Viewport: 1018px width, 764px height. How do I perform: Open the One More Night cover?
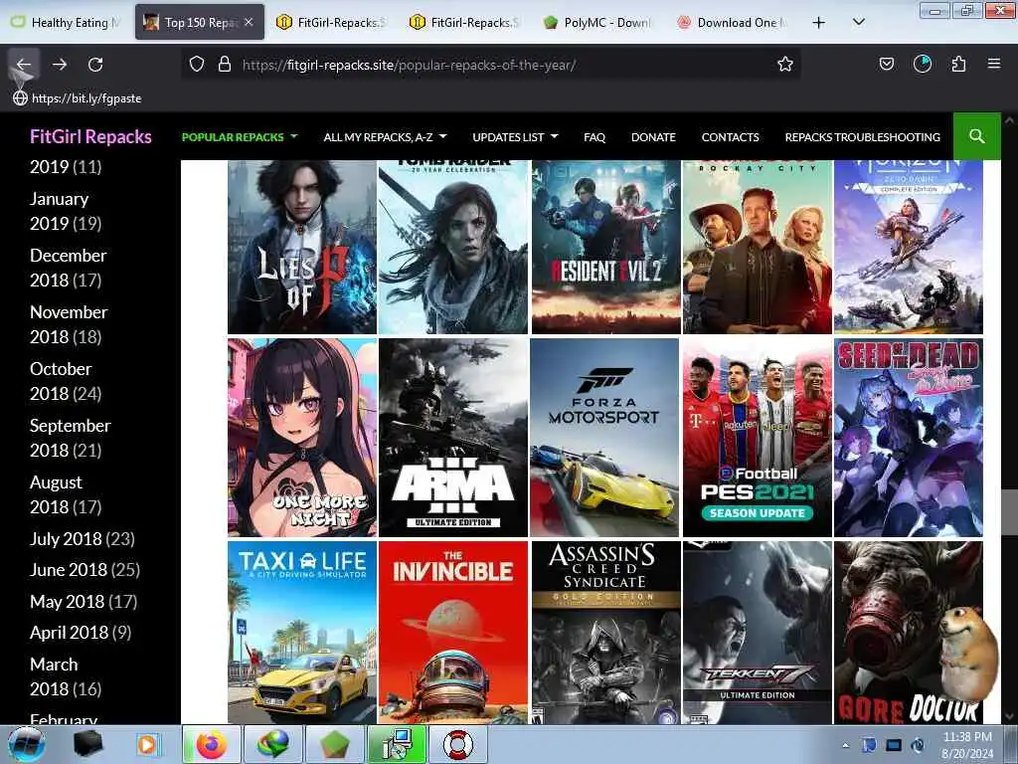click(x=302, y=438)
